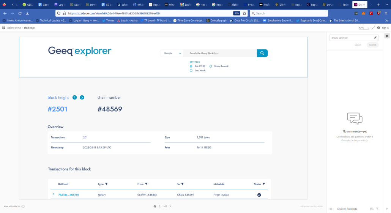The height and width of the screenshot is (213, 391).
Task: Click the Chain #48569 To cell
Action: click(186, 195)
